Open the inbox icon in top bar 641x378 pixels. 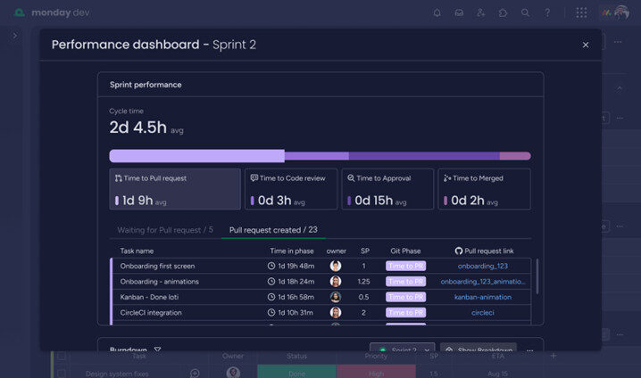pos(459,12)
